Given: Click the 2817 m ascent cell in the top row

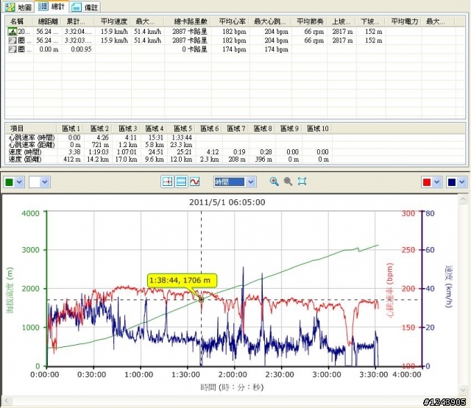Looking at the screenshot, I should pyautogui.click(x=342, y=32).
